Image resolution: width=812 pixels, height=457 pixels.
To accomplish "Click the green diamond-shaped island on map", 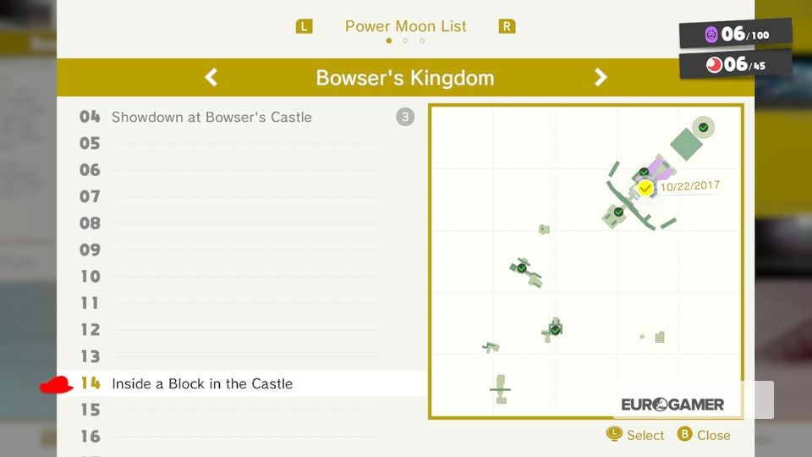I will coord(686,144).
